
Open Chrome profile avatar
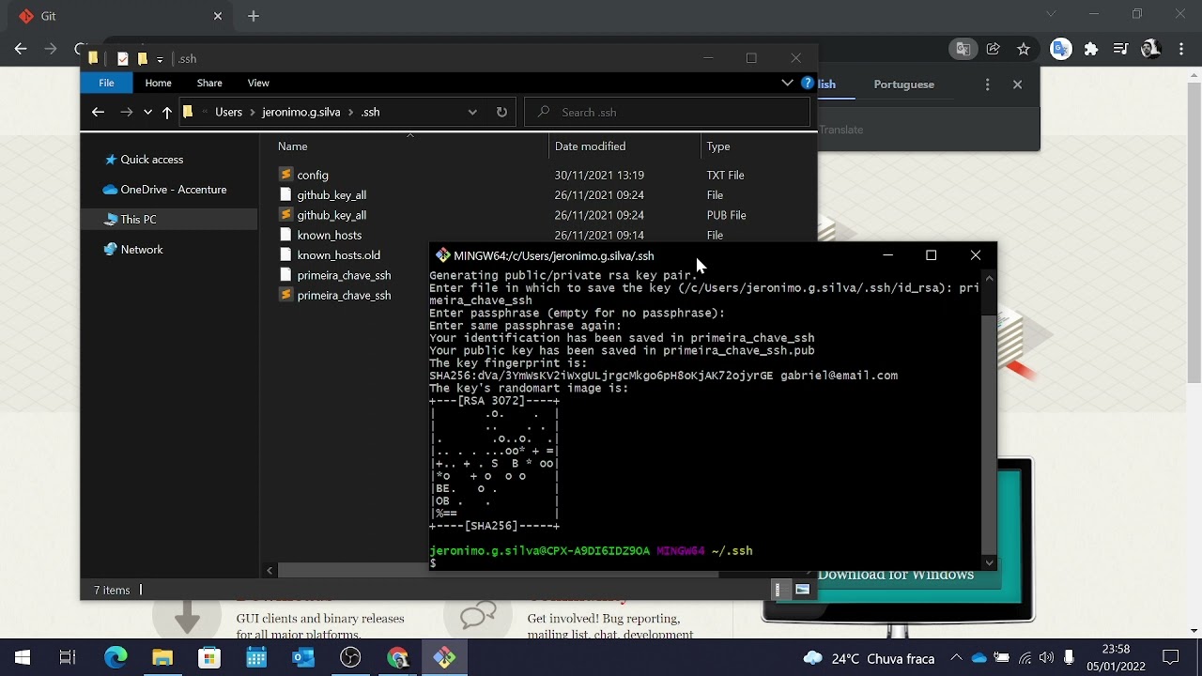coord(1151,49)
